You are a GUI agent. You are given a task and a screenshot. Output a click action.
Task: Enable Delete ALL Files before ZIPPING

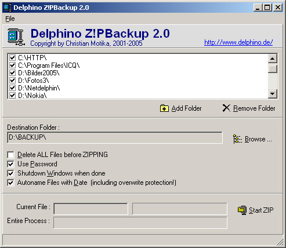(x=10, y=155)
